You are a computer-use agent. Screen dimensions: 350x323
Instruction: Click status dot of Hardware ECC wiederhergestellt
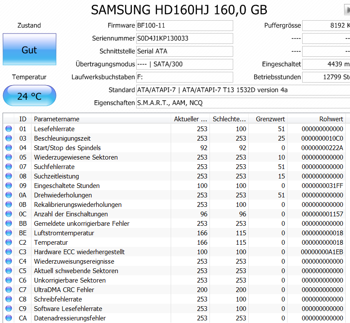[9, 252]
